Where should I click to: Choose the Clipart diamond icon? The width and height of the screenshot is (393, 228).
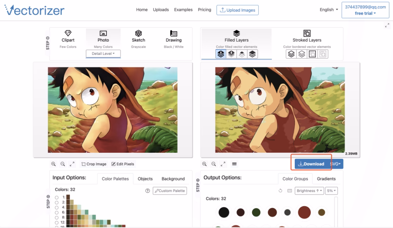(68, 33)
